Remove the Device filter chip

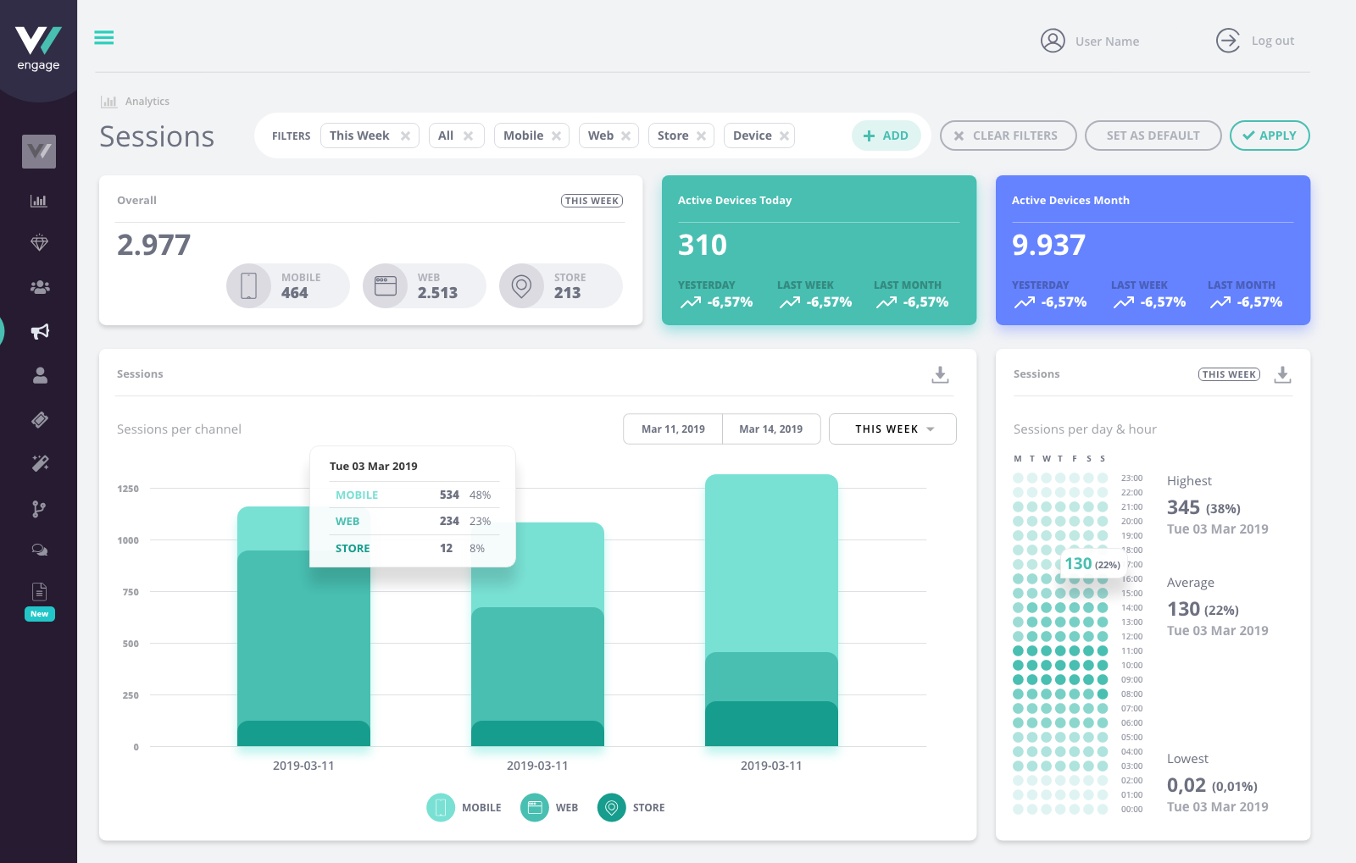point(784,136)
